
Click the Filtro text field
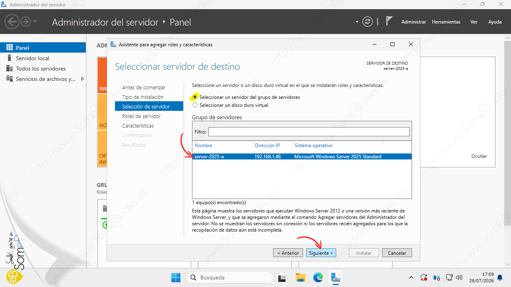click(309, 132)
